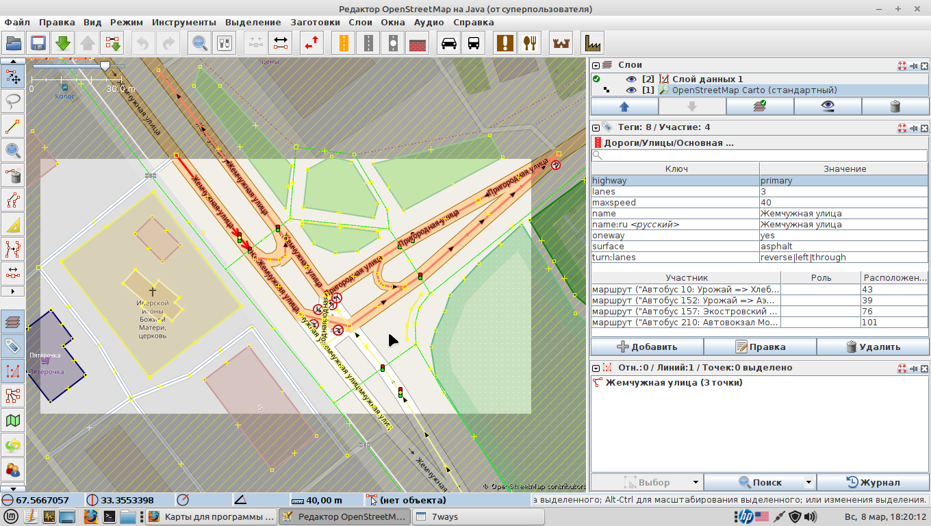
Task: Select the Draw nodes tool in sidebar
Action: click(x=13, y=127)
